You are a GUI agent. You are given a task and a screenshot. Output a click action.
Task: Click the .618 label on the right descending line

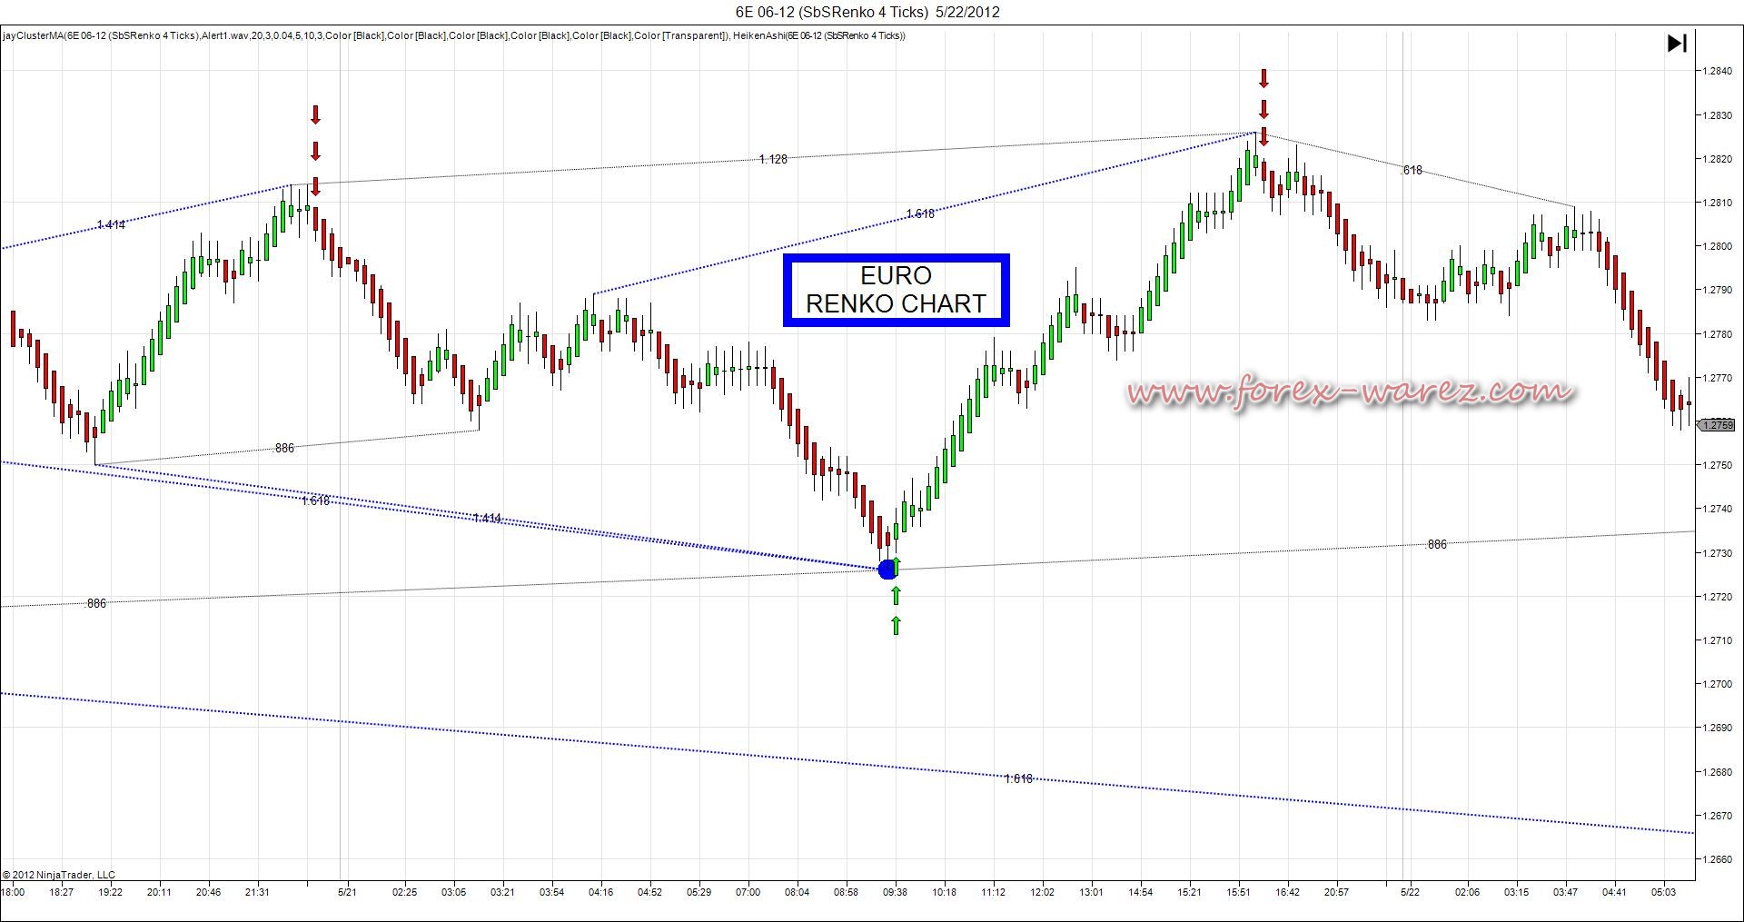click(x=1412, y=171)
